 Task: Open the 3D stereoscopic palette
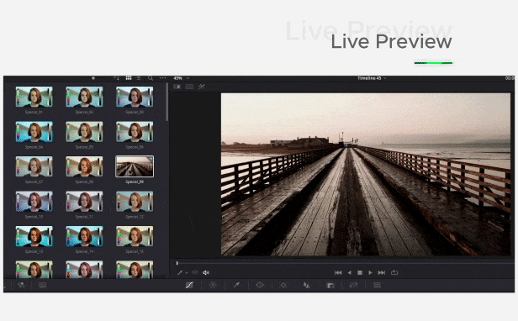tap(377, 285)
